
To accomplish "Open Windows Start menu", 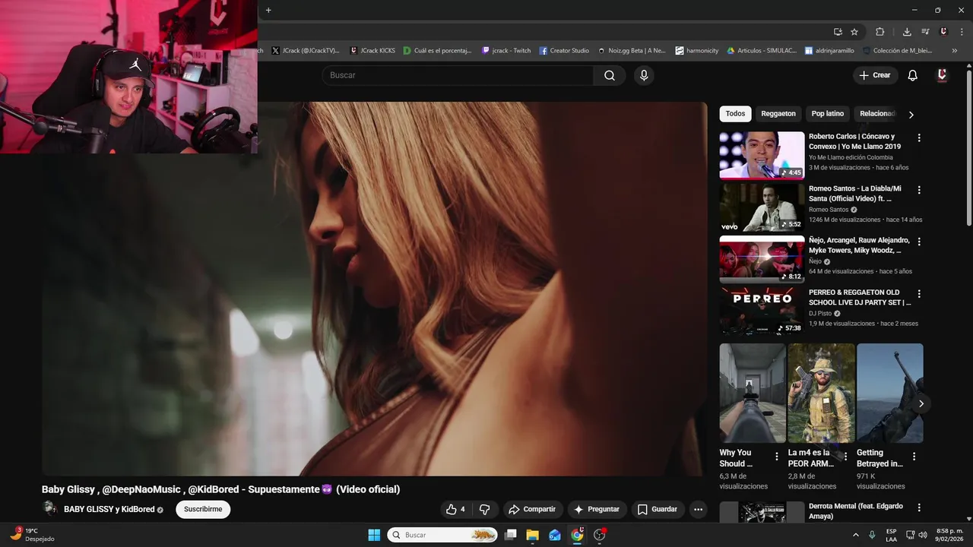I will click(374, 535).
